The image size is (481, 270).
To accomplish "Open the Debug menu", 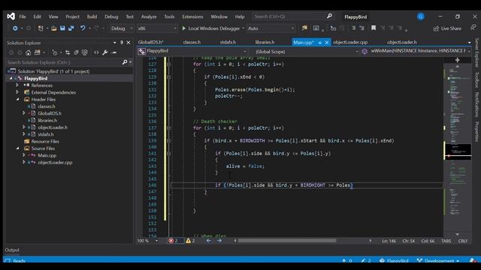I will coord(111,16).
